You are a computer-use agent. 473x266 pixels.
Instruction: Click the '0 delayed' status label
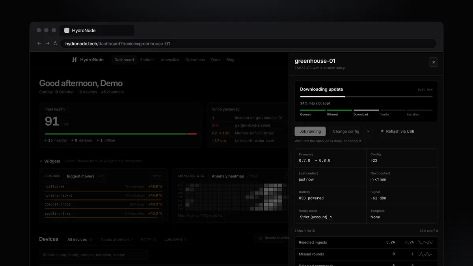click(82, 140)
